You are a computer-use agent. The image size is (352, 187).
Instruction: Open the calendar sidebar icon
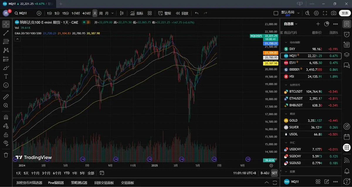(x=346, y=137)
